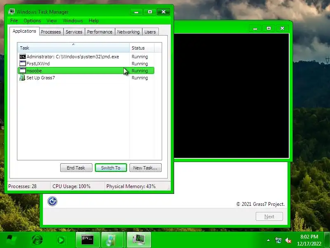Select the Set Up Grass7 task row

click(x=86, y=78)
